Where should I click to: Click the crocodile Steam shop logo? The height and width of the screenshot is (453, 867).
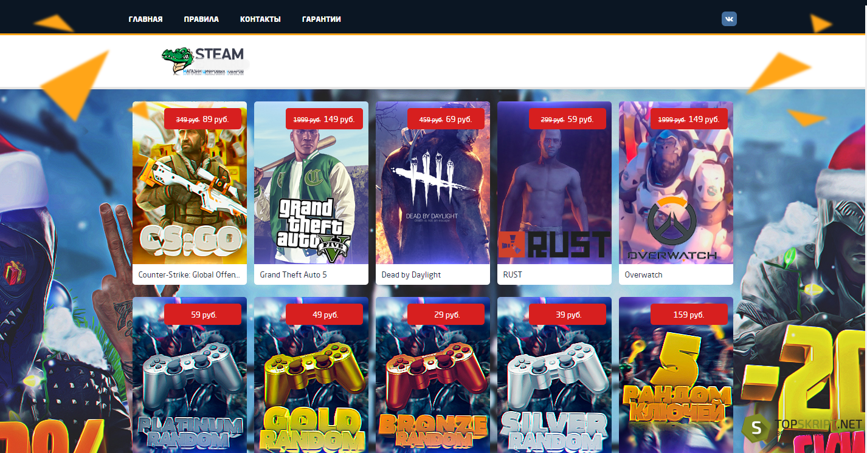[x=204, y=61]
